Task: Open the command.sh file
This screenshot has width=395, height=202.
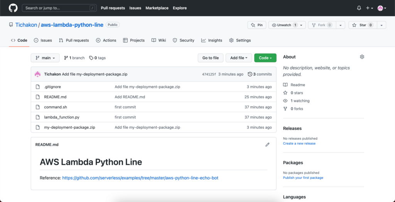Action: click(x=56, y=107)
